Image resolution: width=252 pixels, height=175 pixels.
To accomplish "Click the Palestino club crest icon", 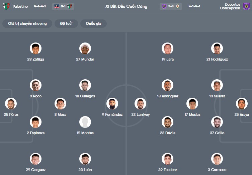I will pyautogui.click(x=6, y=6).
